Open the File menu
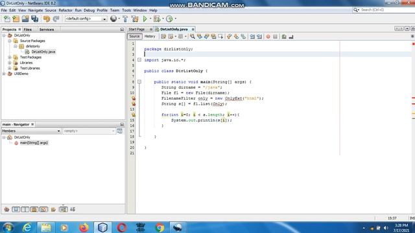Screen dimensions: 415x233 pyautogui.click(x=4, y=10)
